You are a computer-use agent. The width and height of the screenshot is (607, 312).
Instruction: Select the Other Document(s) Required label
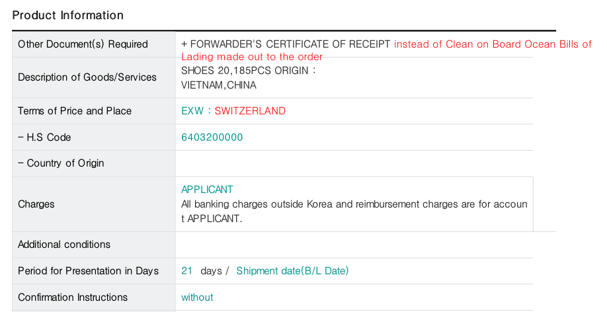click(83, 44)
